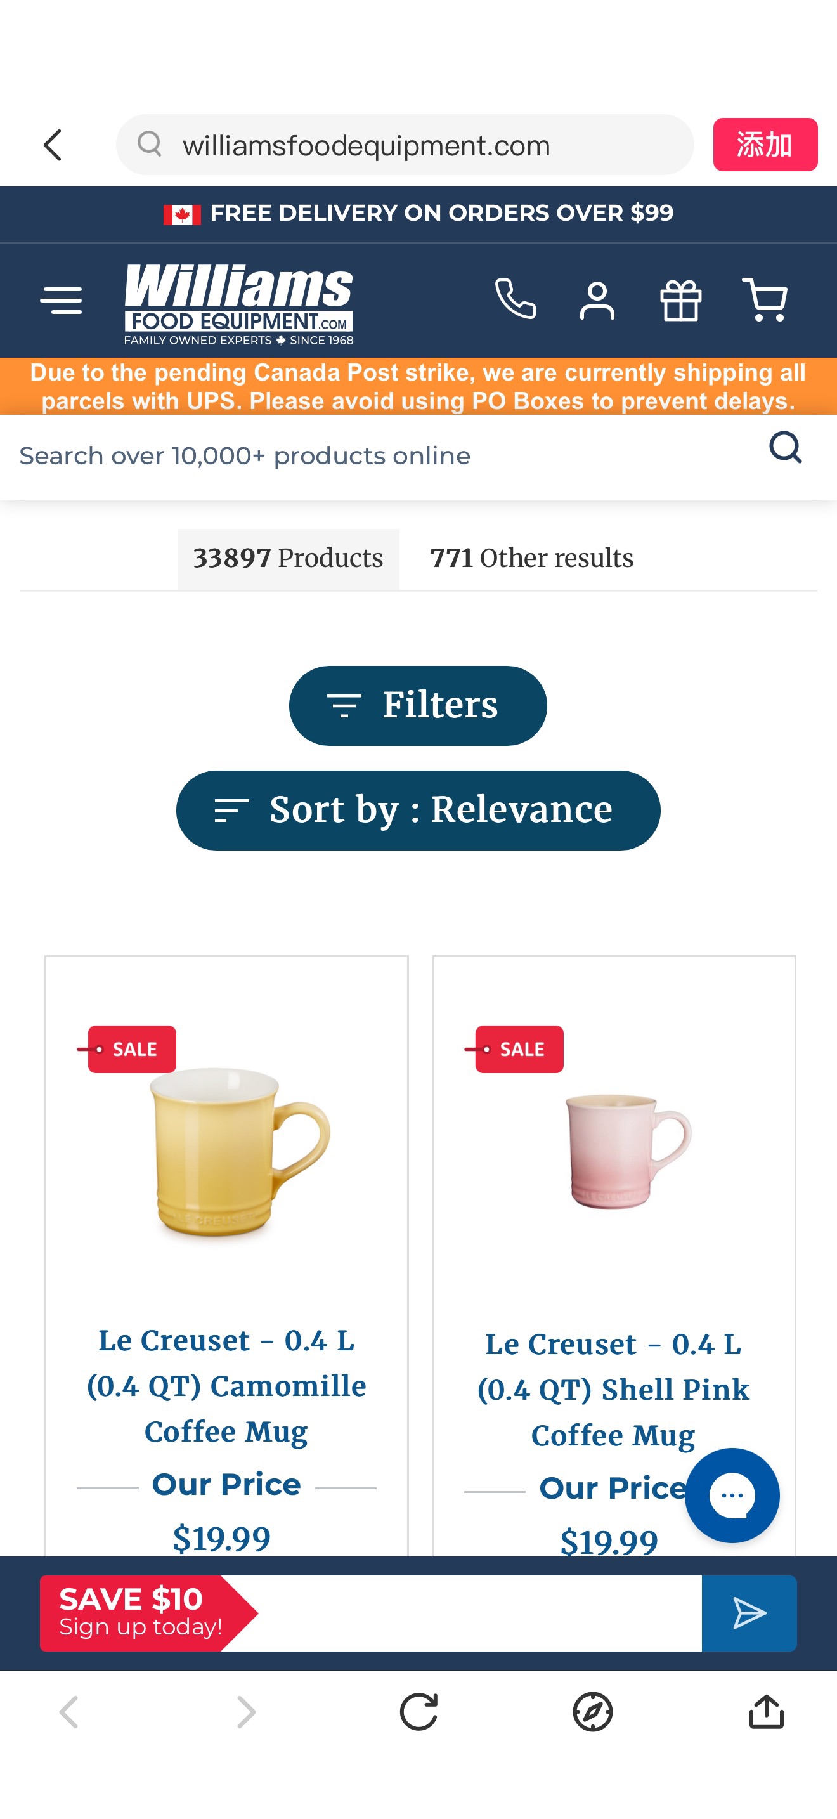The image size is (837, 1819).
Task: Open the live chat bubble
Action: click(x=732, y=1494)
